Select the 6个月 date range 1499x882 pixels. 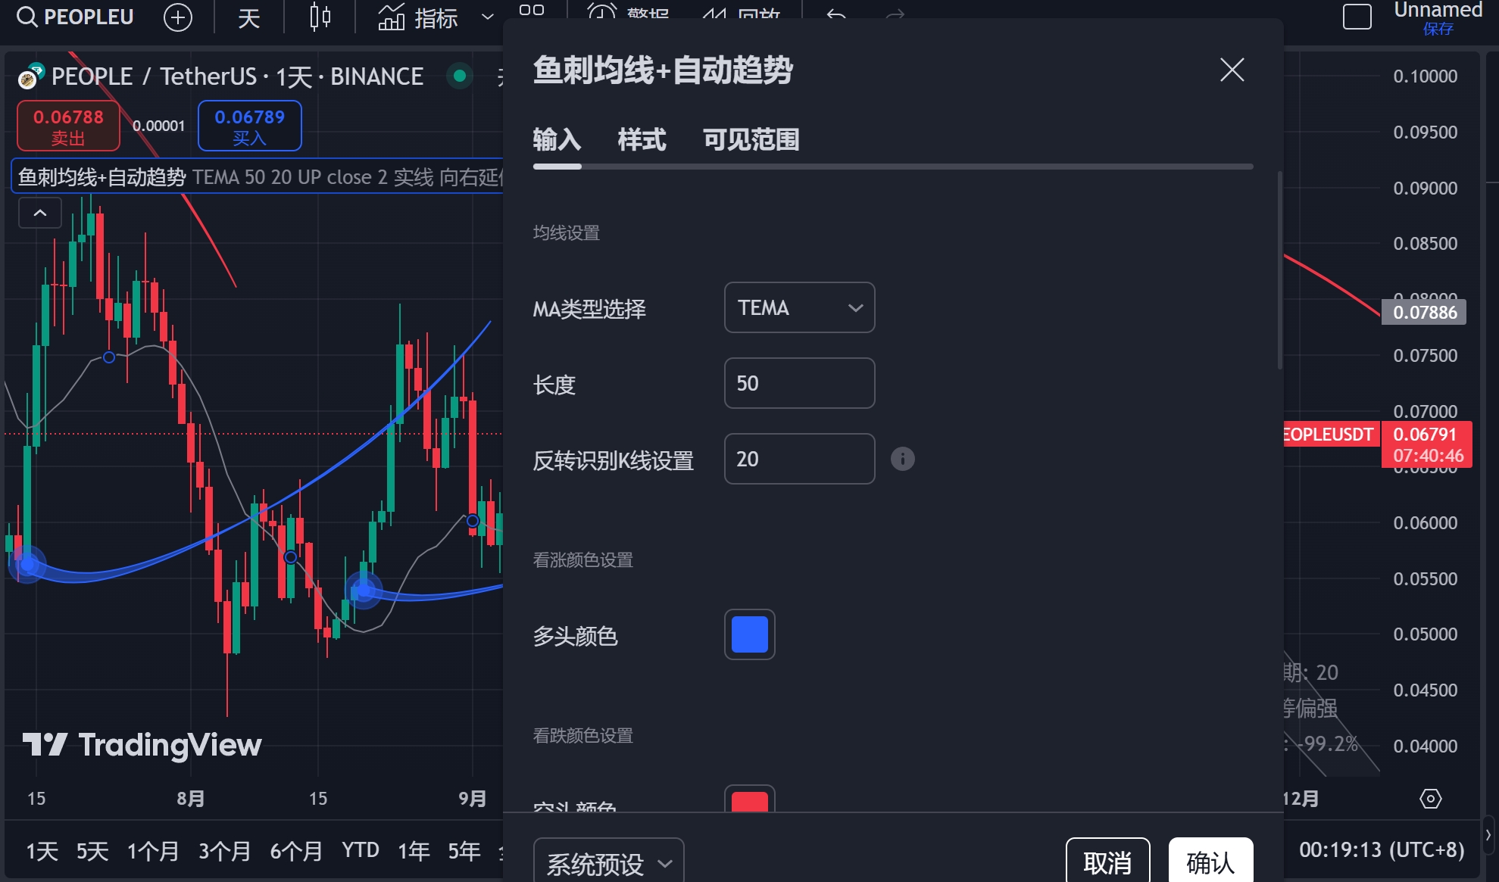click(x=296, y=851)
